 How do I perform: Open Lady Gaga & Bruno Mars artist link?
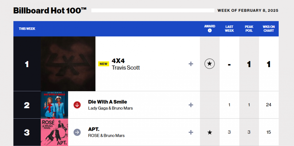pos(111,108)
